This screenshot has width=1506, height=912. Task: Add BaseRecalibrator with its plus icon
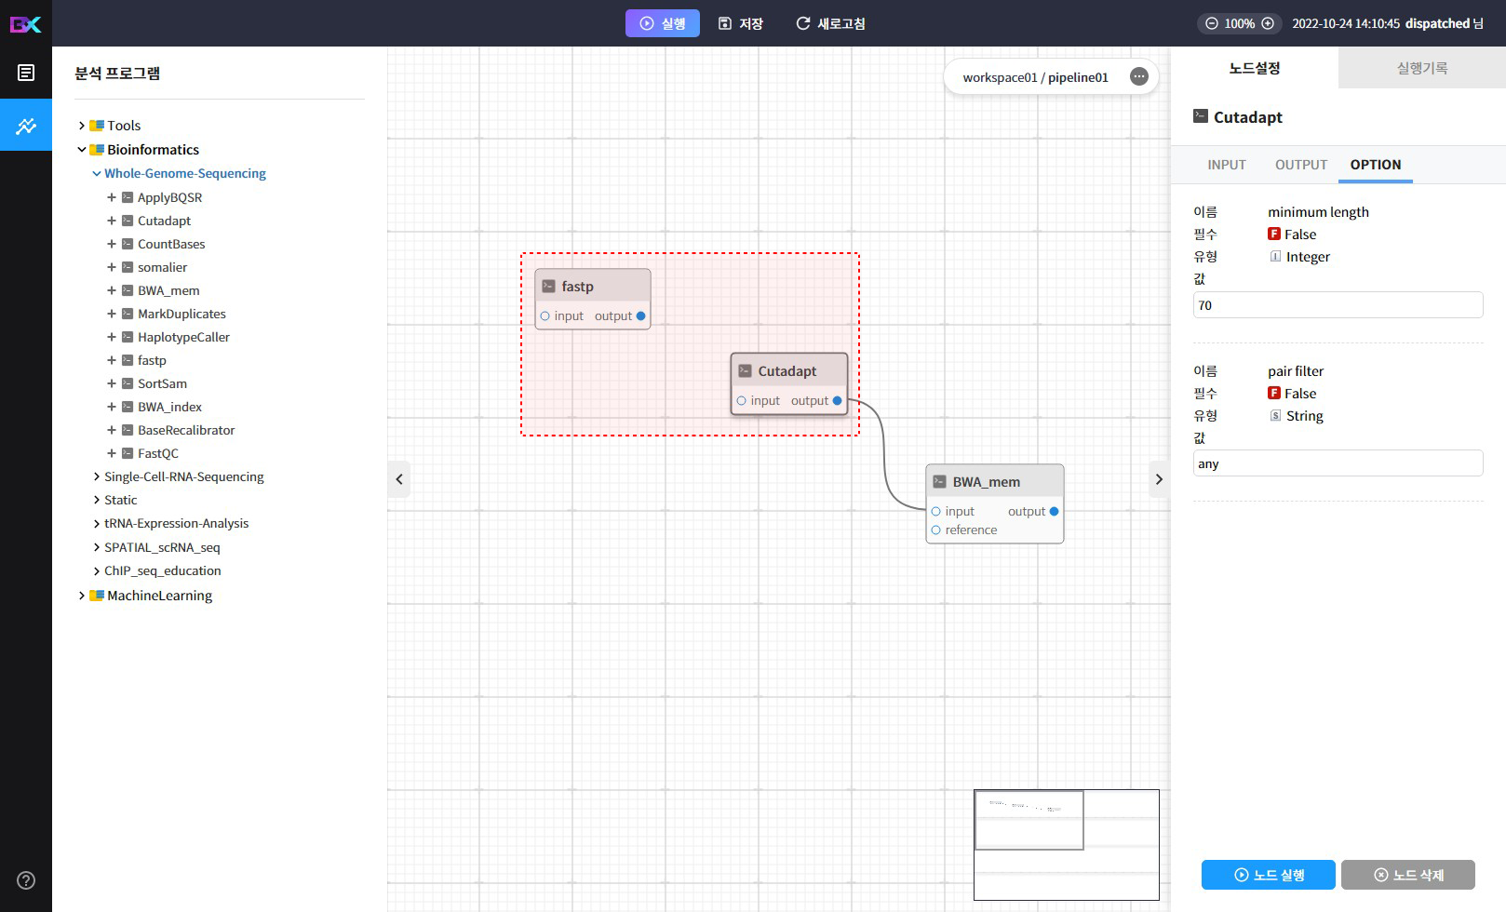tap(112, 430)
